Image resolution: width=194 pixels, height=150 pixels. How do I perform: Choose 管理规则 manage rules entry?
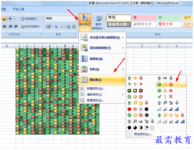102,100
